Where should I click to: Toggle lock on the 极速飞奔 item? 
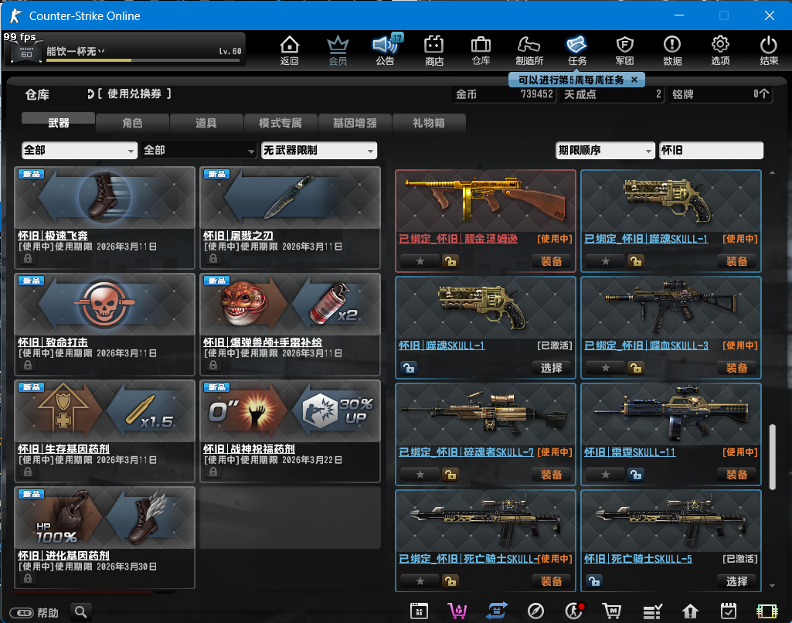28,258
